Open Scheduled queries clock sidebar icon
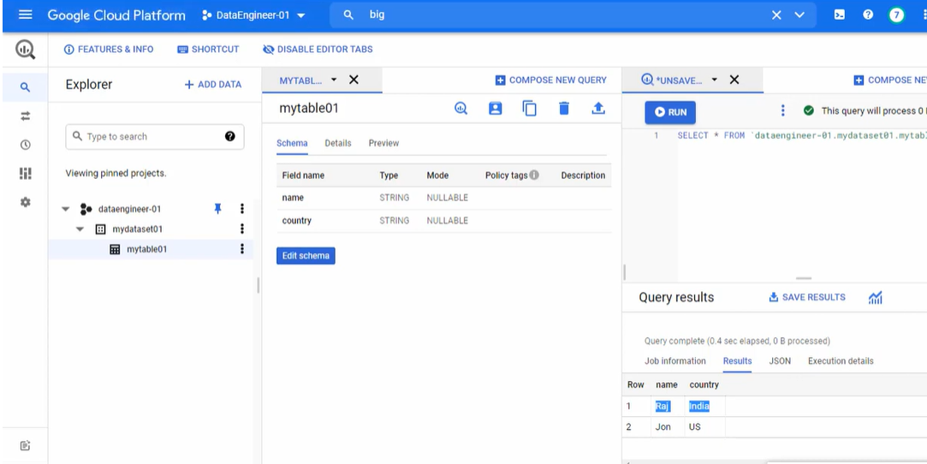927x464 pixels. tap(25, 145)
